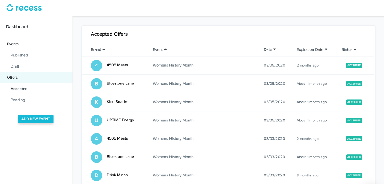Click the ACCEPTED badge on UPTIME Energy row

(x=354, y=120)
